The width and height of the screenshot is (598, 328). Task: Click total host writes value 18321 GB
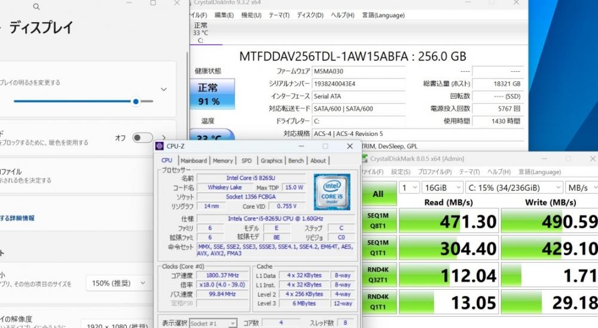(498, 84)
